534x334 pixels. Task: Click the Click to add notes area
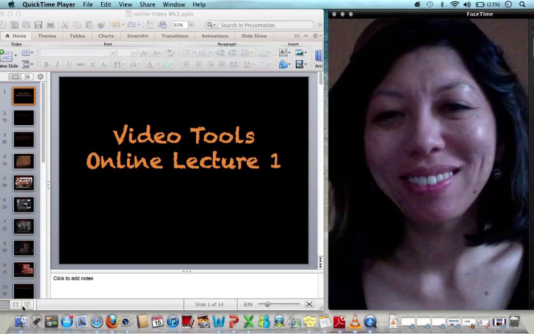187,286
